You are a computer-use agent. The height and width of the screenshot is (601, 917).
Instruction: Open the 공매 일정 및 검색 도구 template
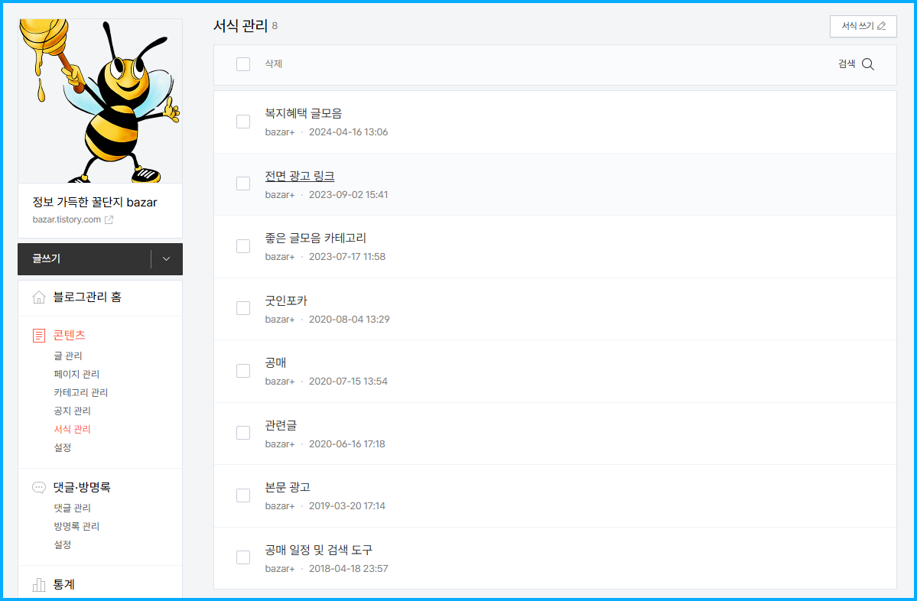319,550
